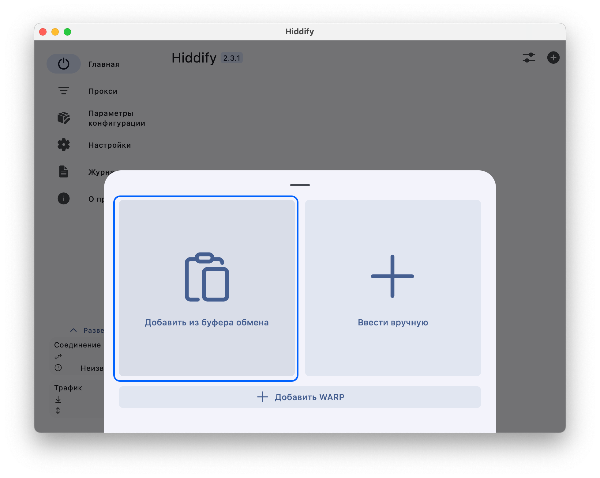Click the power icon for Главная
This screenshot has width=600, height=478.
pyautogui.click(x=64, y=64)
